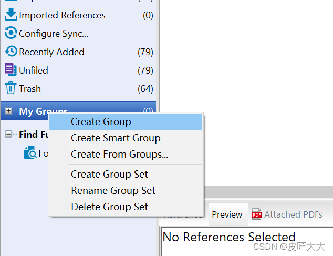Screen dimensions: 333x256
Task: Select Create From Groups... option
Action: pyautogui.click(x=126, y=154)
